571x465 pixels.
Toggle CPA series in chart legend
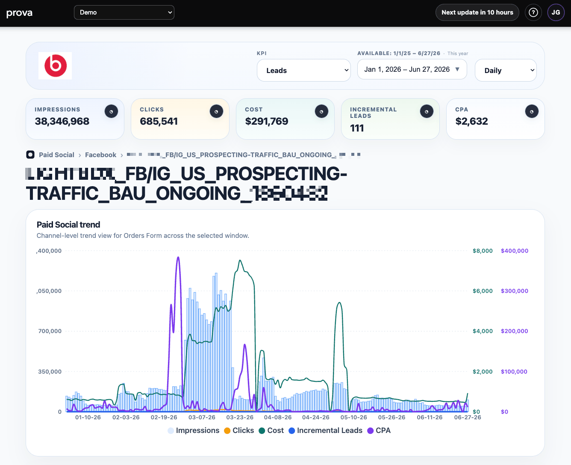(x=379, y=430)
